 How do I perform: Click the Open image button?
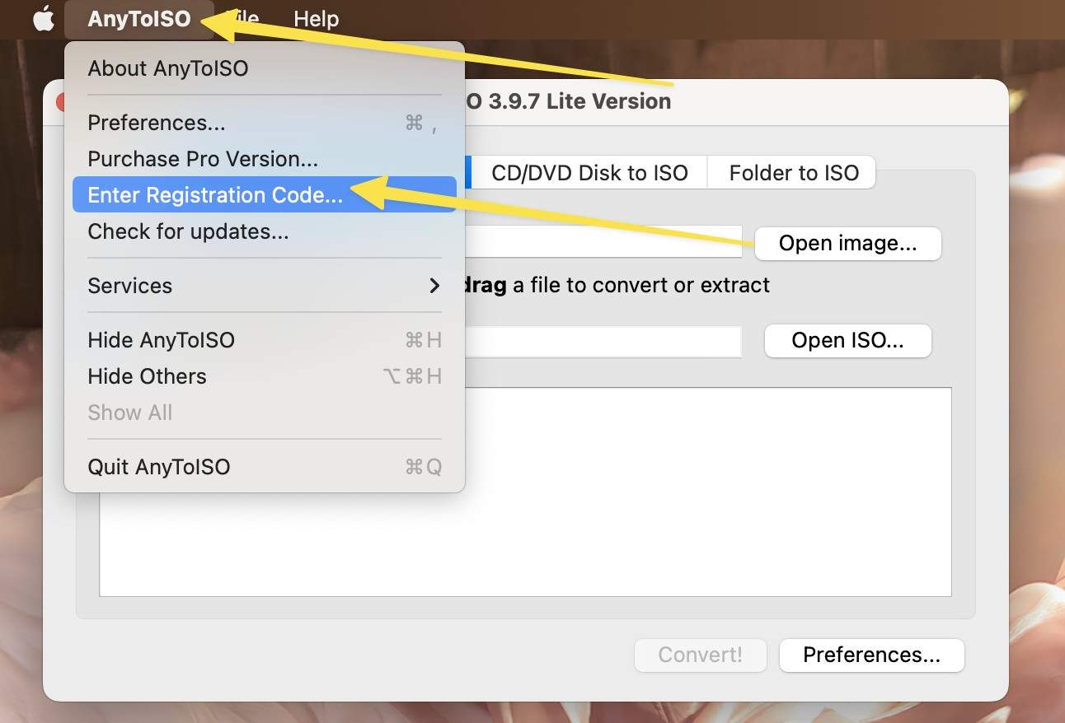847,243
